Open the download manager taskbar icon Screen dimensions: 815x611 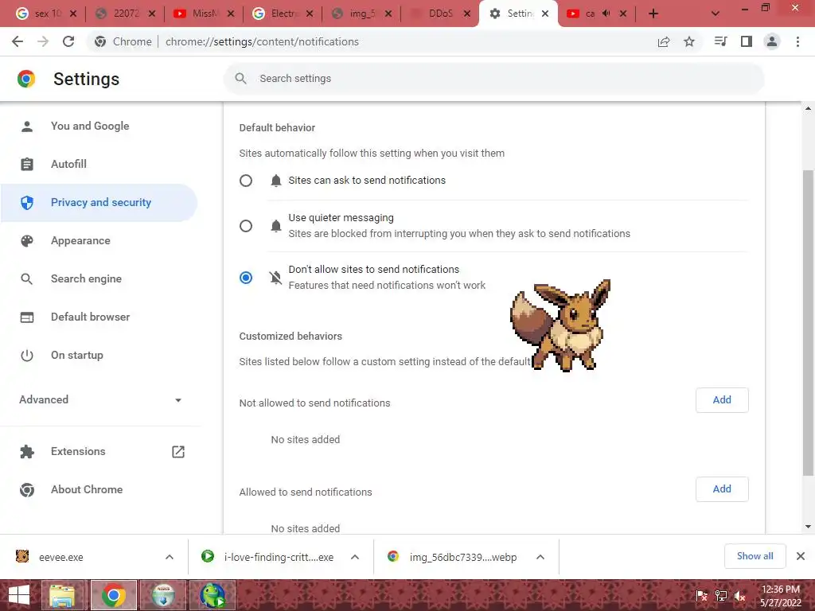click(x=163, y=595)
